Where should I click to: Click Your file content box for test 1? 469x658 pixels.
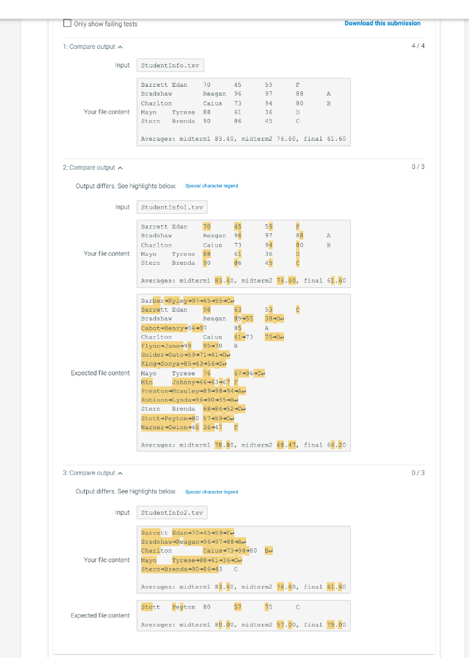click(x=243, y=111)
